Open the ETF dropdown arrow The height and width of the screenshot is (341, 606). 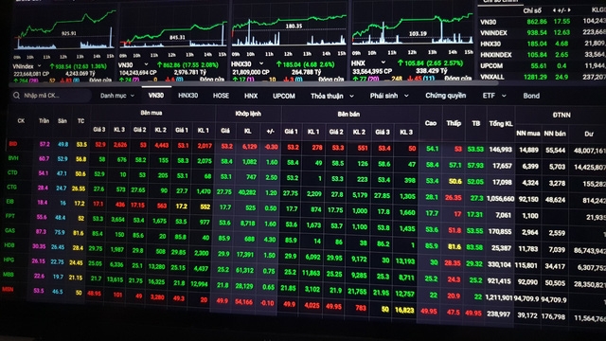[504, 96]
